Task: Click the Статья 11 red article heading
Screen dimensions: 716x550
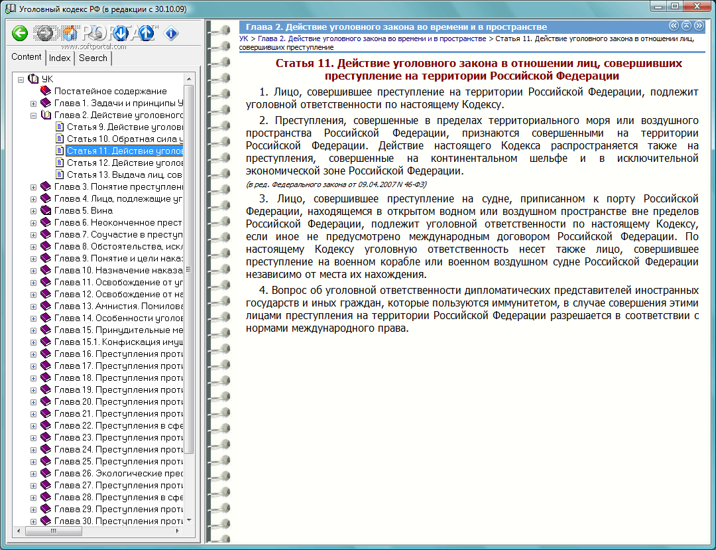Action: point(479,70)
